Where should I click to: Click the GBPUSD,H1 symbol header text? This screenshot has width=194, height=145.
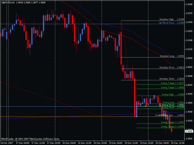click(8, 2)
